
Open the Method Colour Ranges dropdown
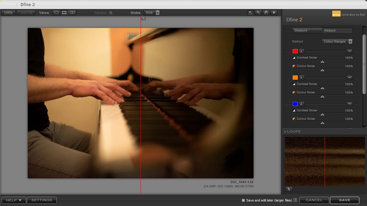point(337,42)
